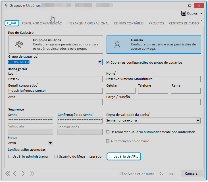Viewport: 208px width, 182px height.
Task: Go to the next record arrow
Action: (23, 173)
